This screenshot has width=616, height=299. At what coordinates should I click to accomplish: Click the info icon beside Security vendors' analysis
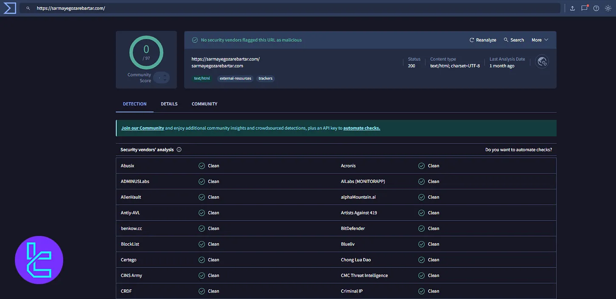179,149
